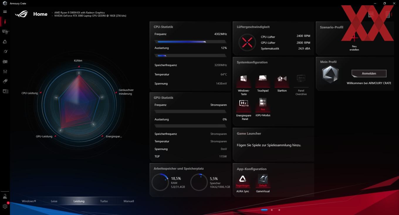Click the ROG logo next to Home

point(21,14)
